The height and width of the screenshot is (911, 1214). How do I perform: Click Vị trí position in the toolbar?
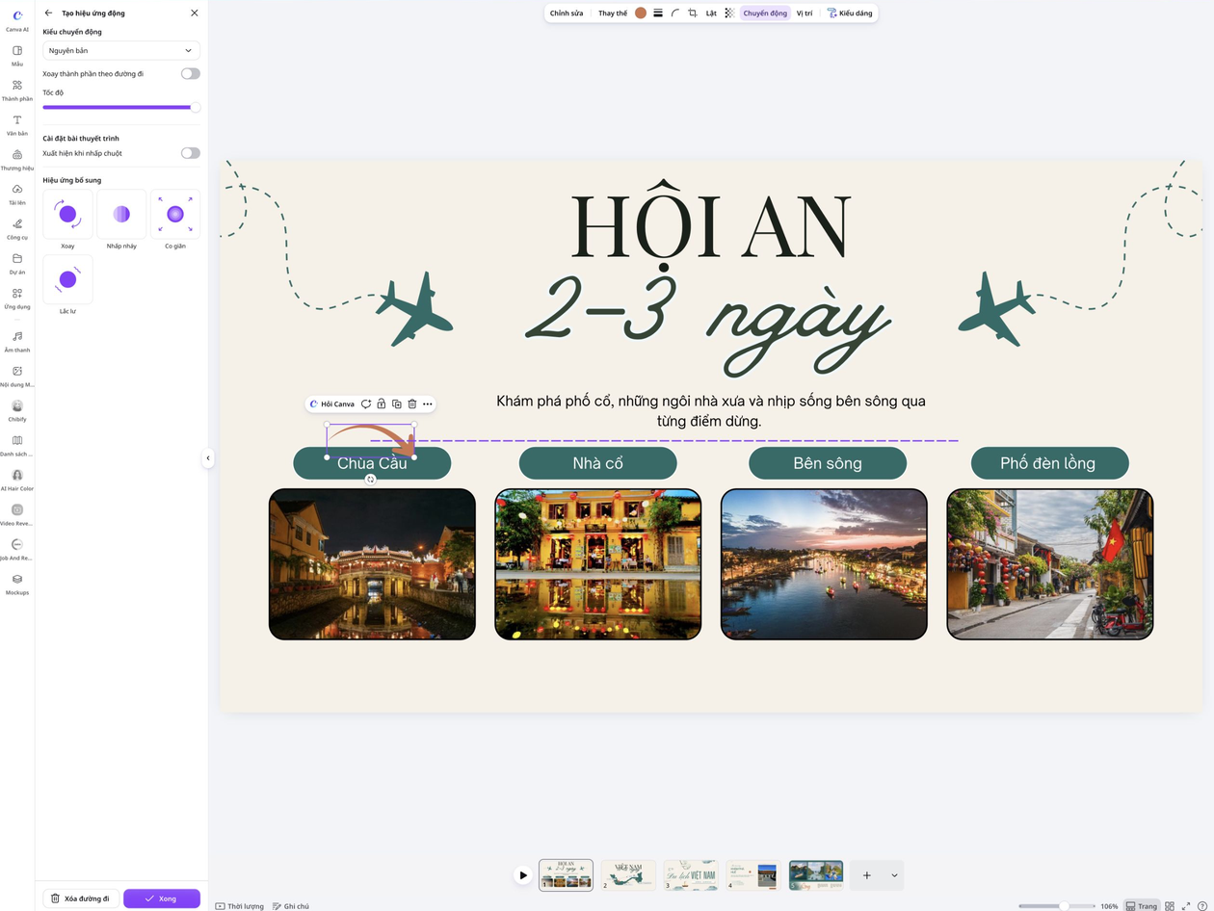pyautogui.click(x=805, y=13)
